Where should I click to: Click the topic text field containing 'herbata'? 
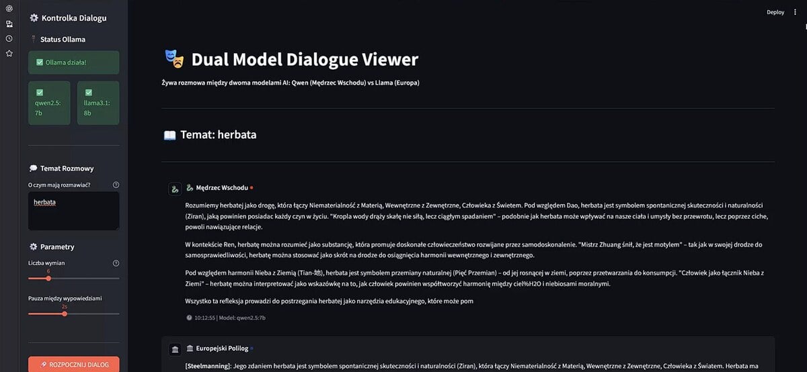click(x=74, y=210)
